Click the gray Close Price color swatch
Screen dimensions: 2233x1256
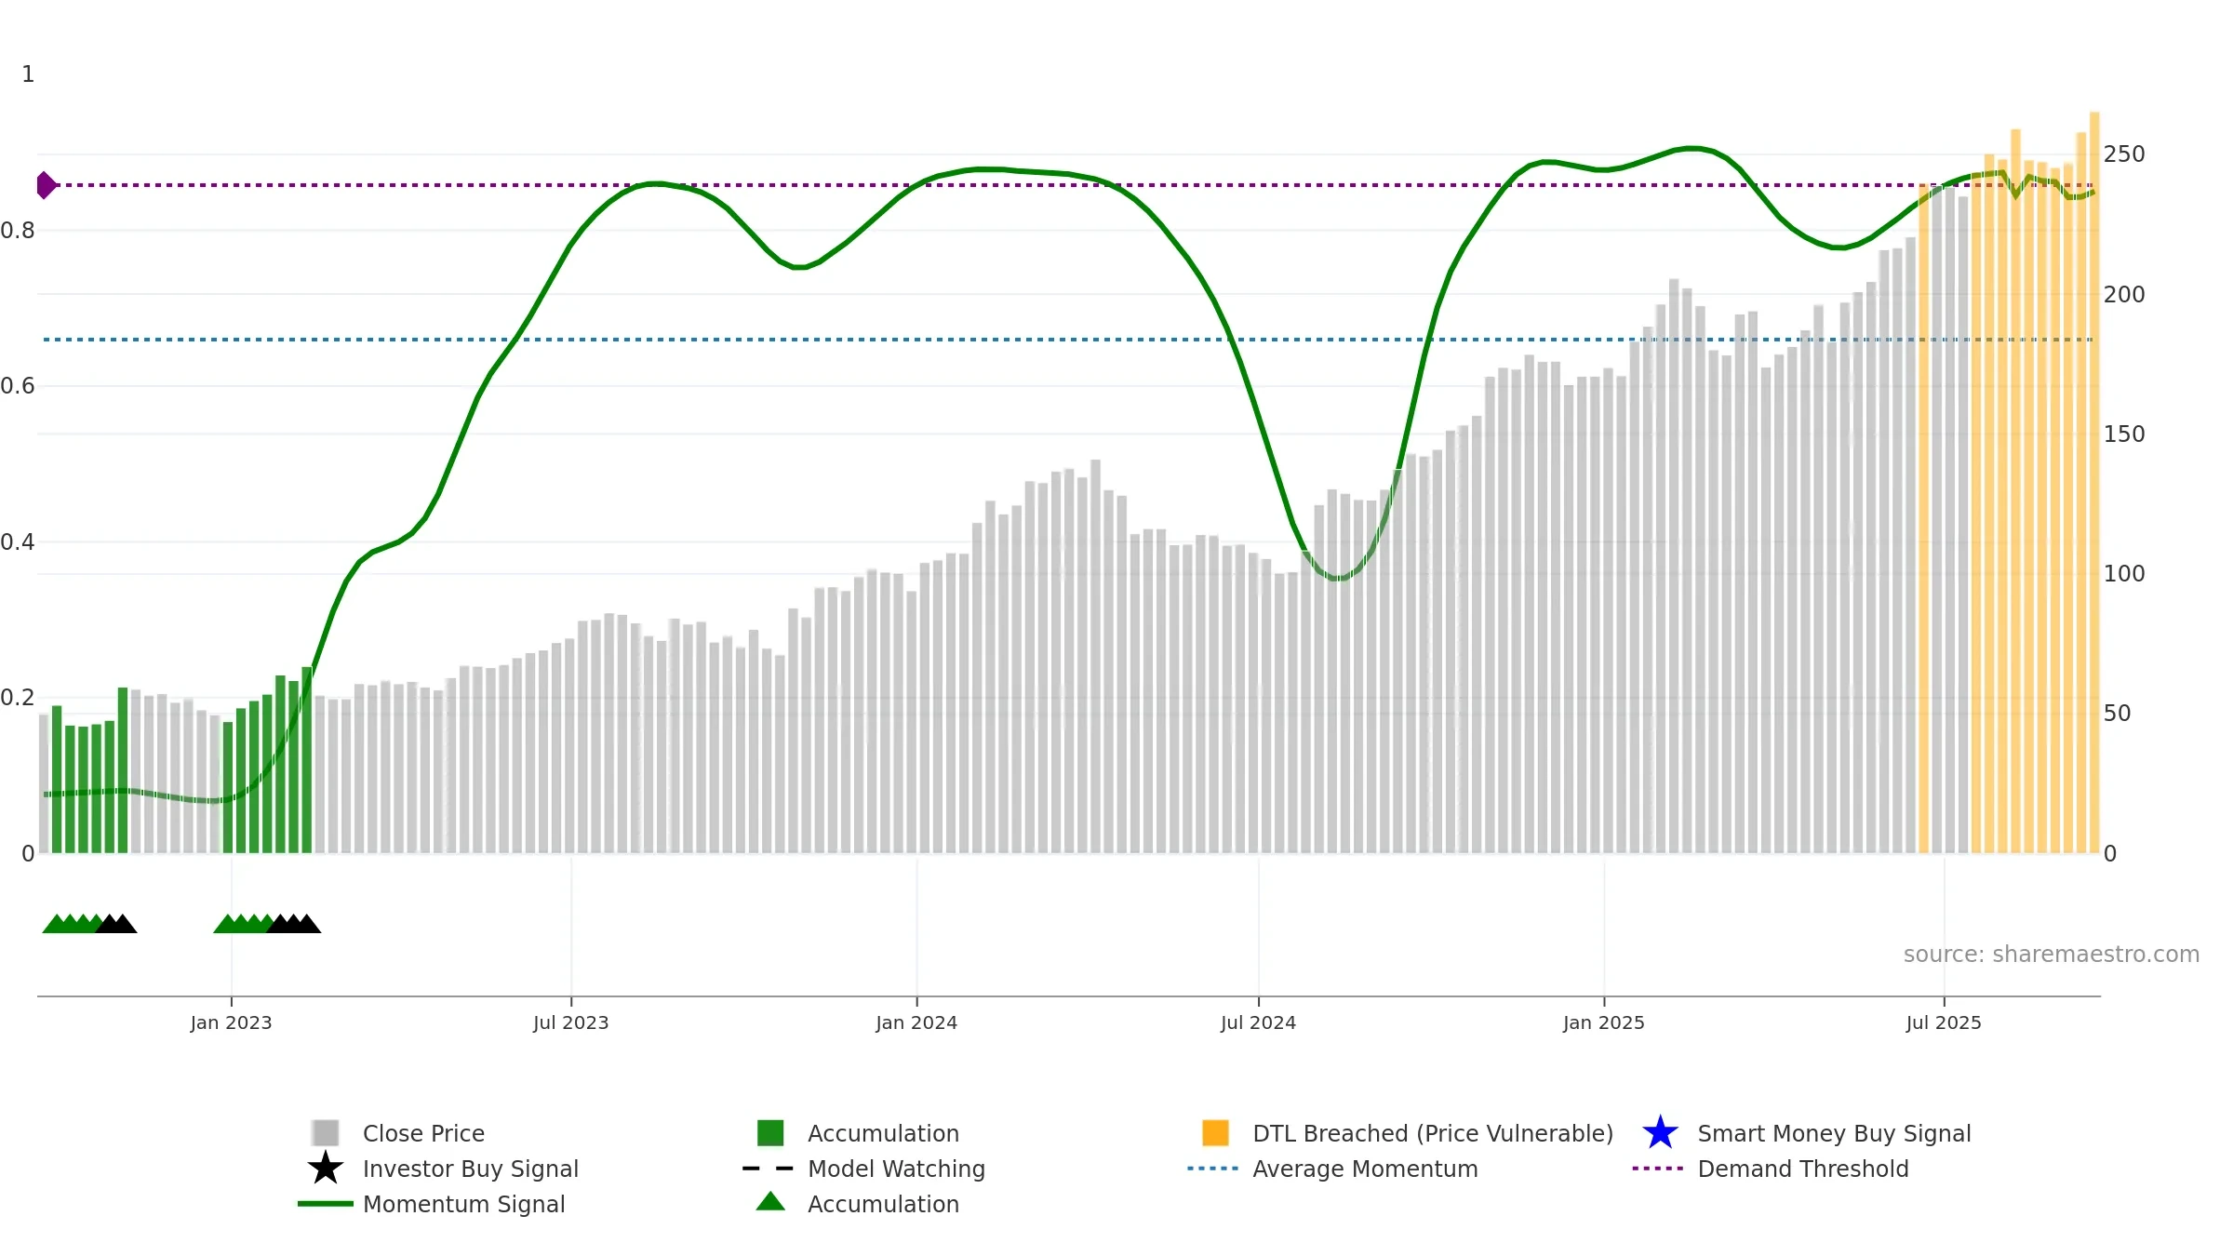coord(326,1132)
